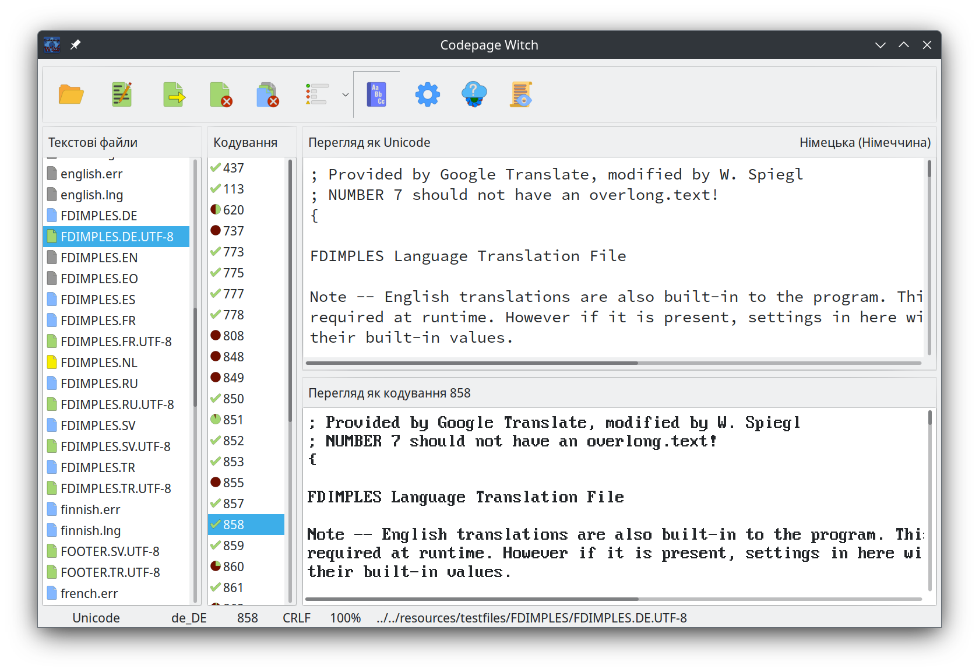Screen dimensions: 979x672
Task: Click the remove single file icon
Action: tap(220, 94)
